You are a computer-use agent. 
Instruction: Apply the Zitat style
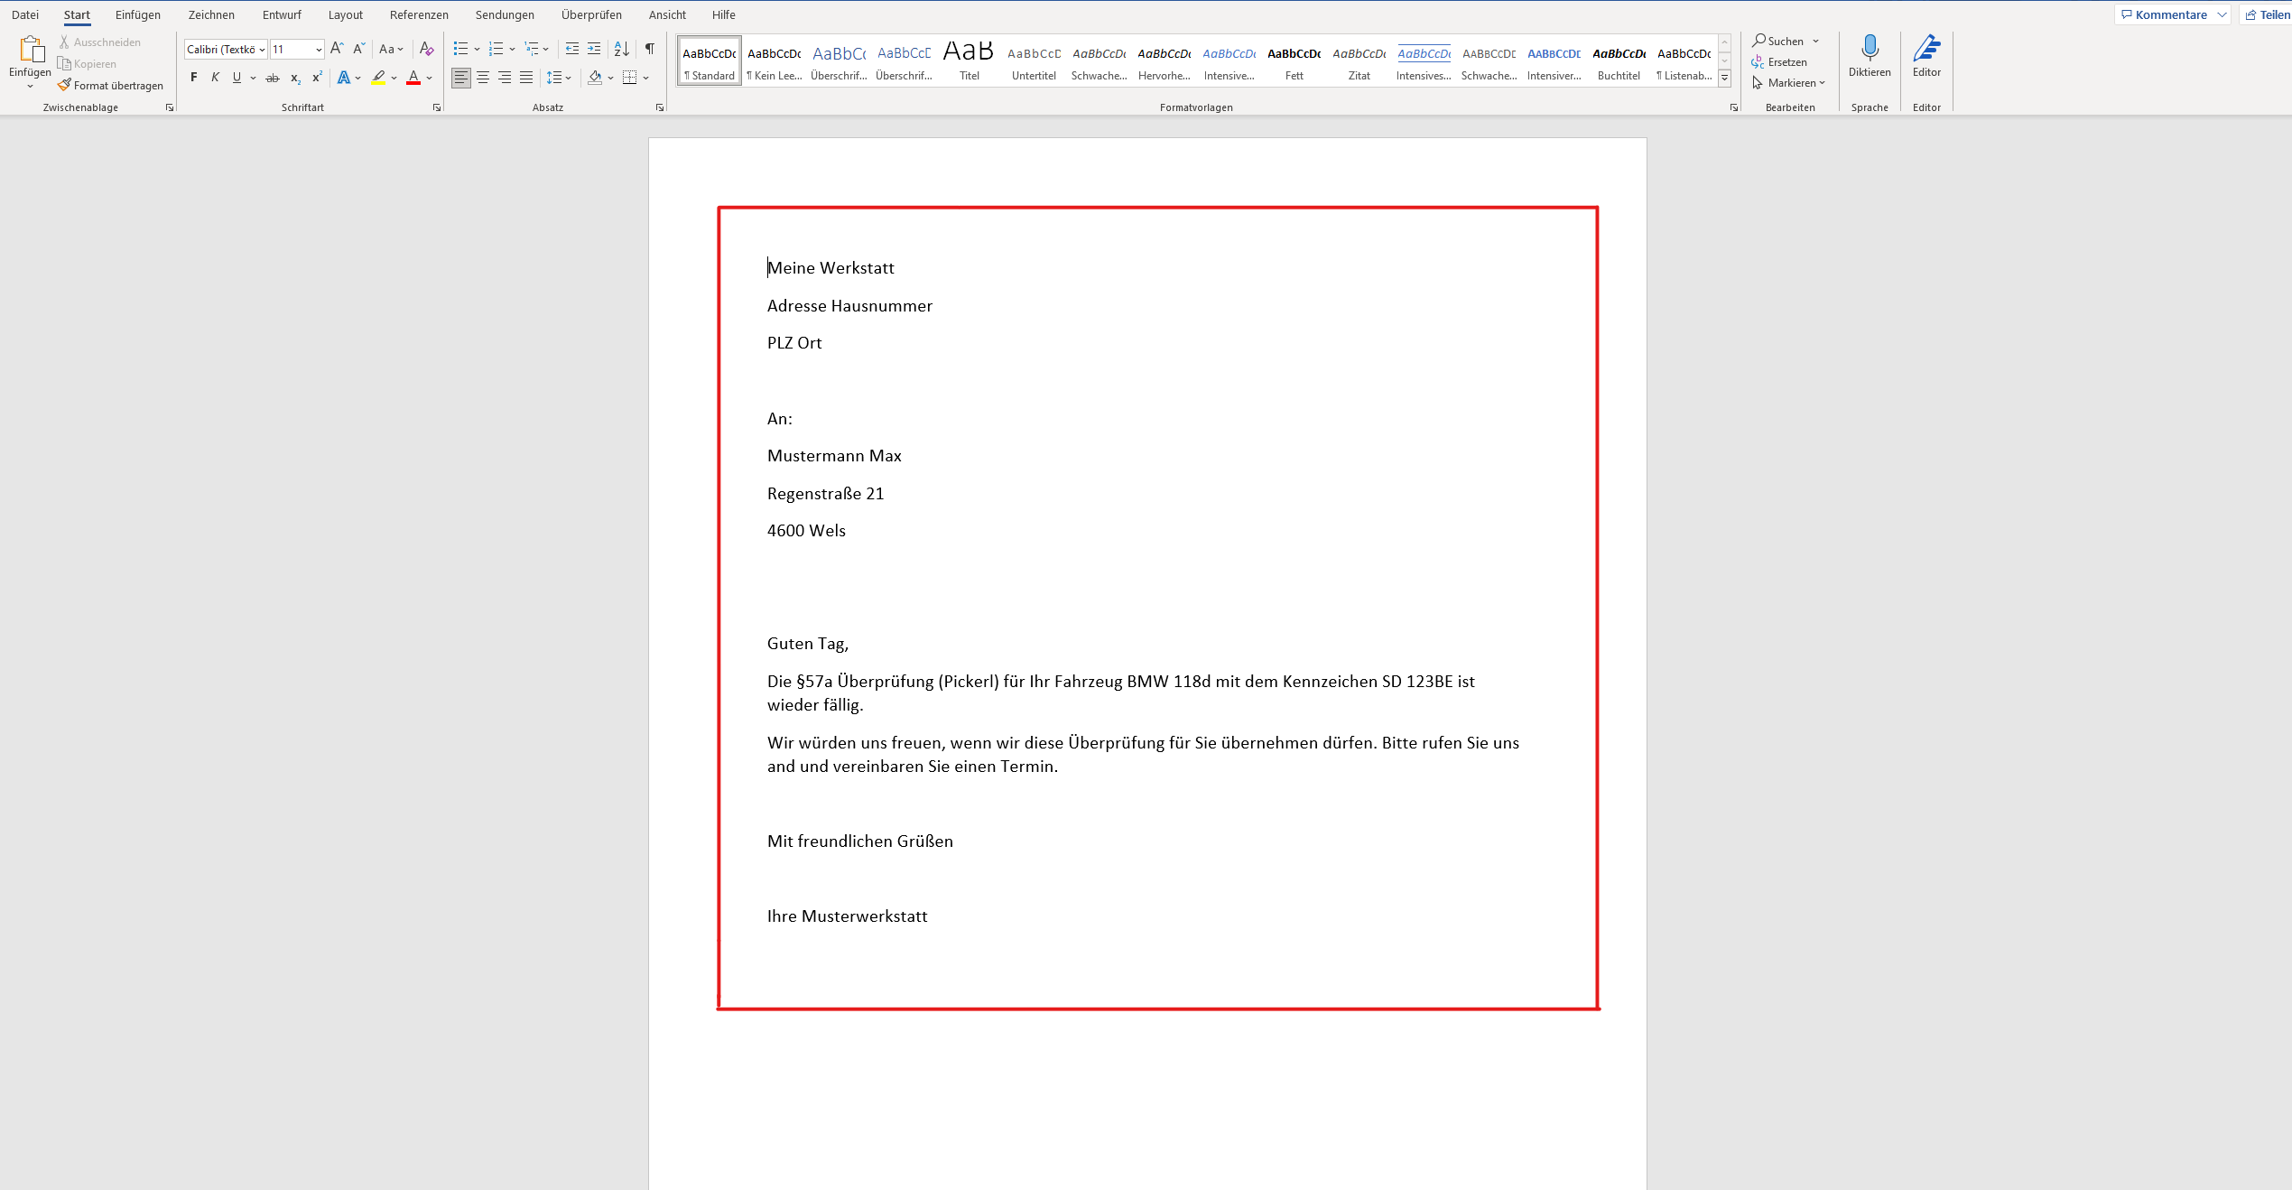coord(1359,60)
